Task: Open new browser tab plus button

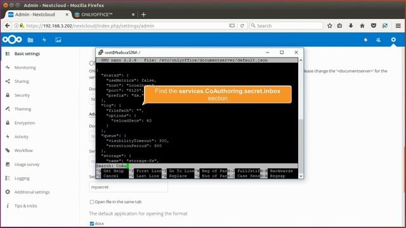Action: pyautogui.click(x=143, y=15)
